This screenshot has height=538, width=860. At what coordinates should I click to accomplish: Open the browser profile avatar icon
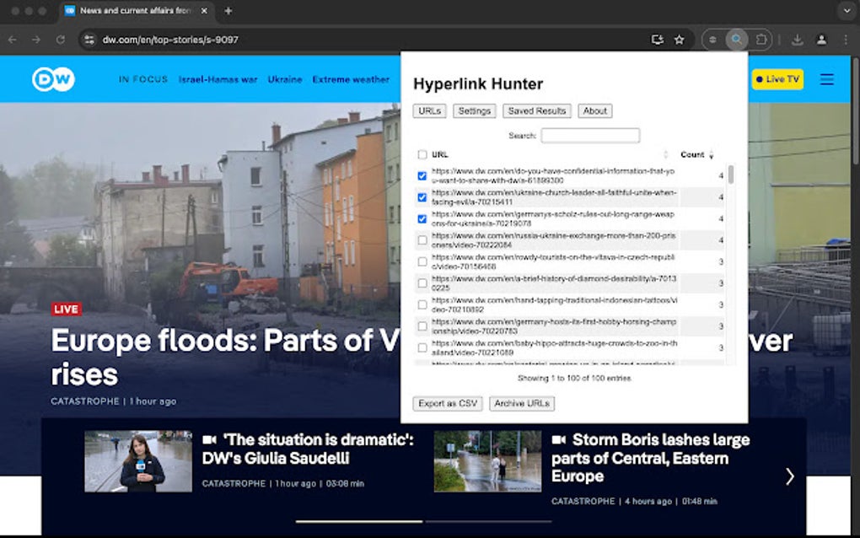point(821,39)
